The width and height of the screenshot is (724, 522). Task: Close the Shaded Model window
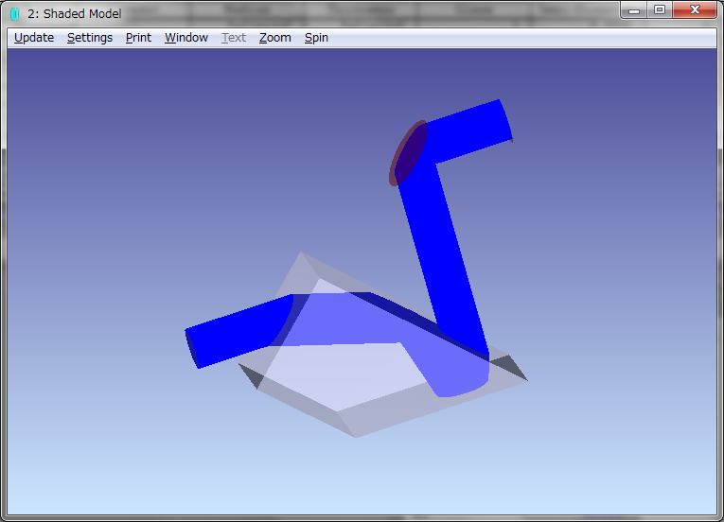[695, 10]
